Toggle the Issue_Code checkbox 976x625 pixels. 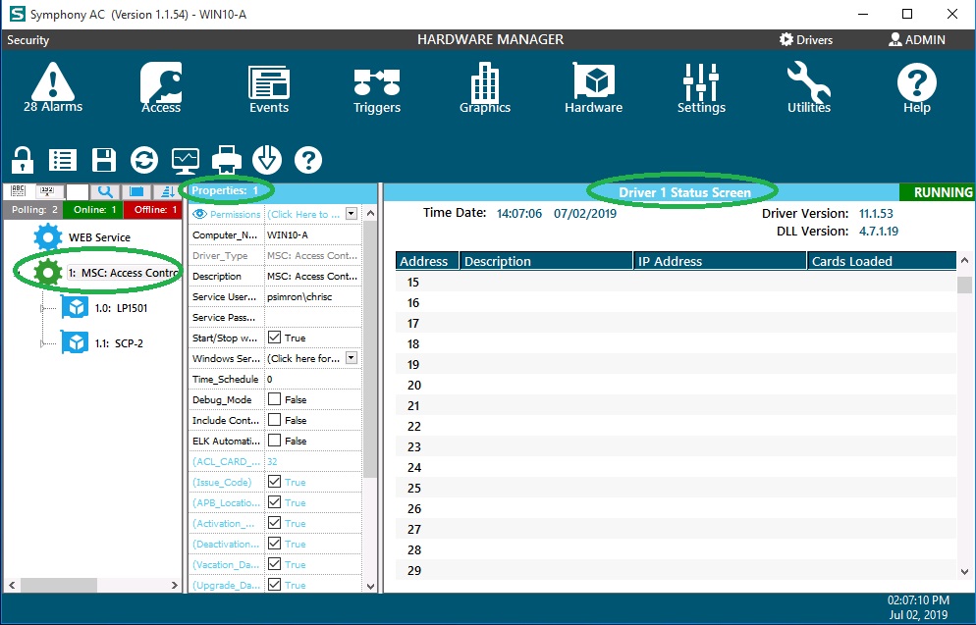click(x=274, y=482)
